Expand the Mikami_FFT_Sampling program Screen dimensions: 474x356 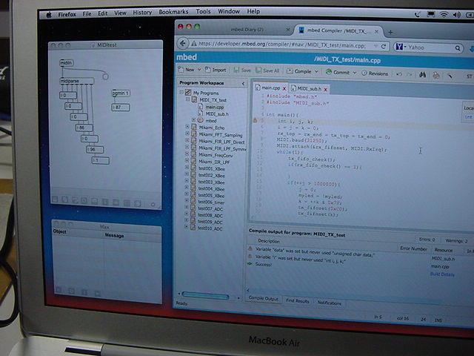[187, 133]
